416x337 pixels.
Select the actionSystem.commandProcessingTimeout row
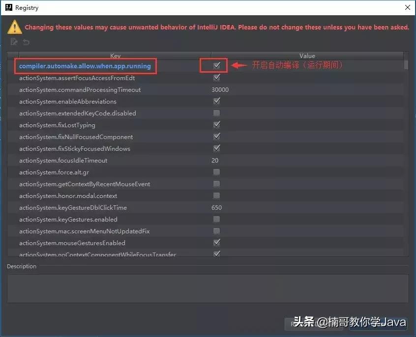point(98,89)
